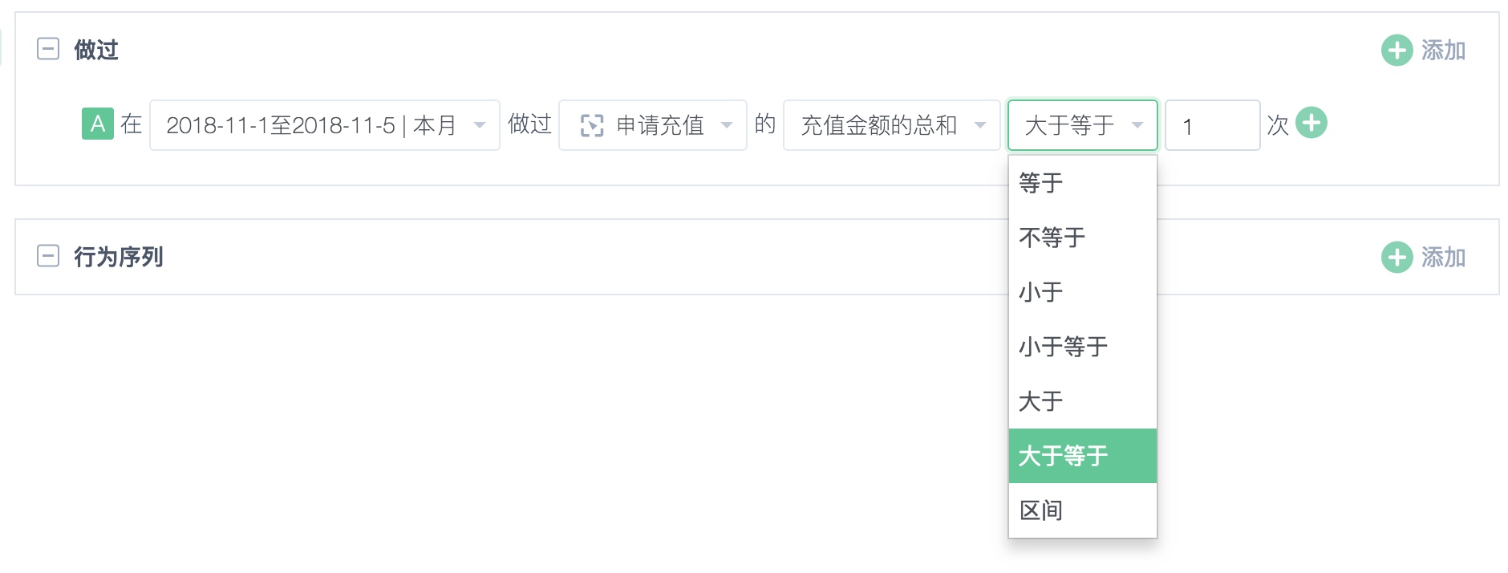Click the green plus icon in 行为序列 header
Viewport: 1508px width, 573px height.
(1397, 257)
